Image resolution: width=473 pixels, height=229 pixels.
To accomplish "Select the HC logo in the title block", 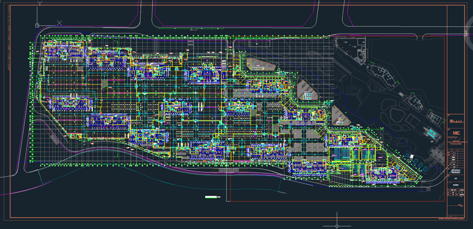I will pyautogui.click(x=456, y=133).
